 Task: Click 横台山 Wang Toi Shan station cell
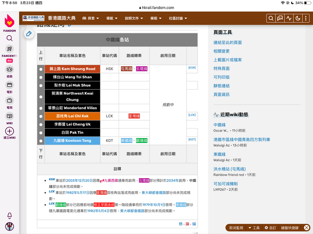click(73, 77)
